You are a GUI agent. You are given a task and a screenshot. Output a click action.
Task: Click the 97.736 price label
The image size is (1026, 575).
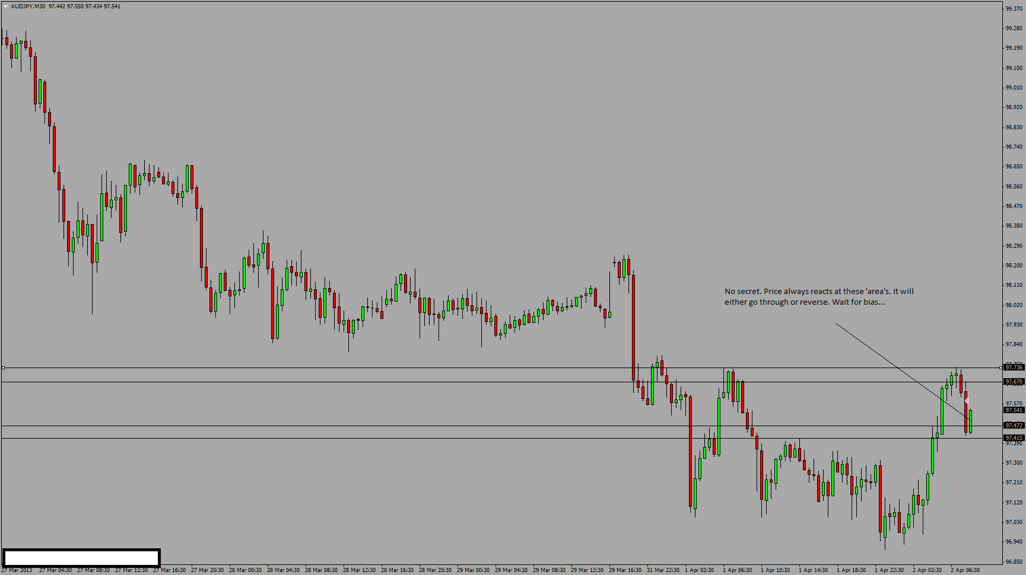pyautogui.click(x=1014, y=368)
